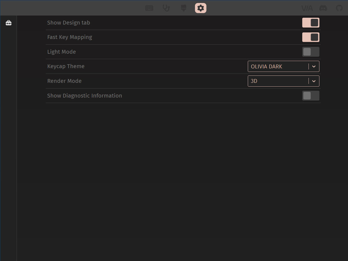Click the 'Light Mode' label

62,52
